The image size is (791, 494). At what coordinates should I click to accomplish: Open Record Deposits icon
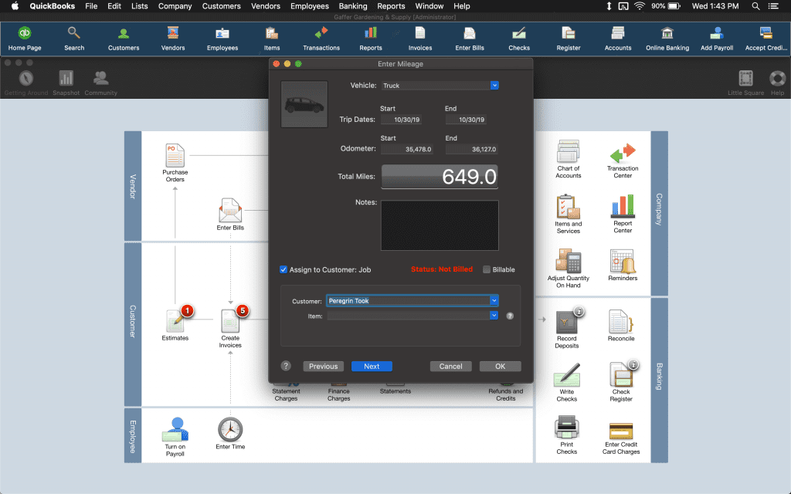coord(567,327)
